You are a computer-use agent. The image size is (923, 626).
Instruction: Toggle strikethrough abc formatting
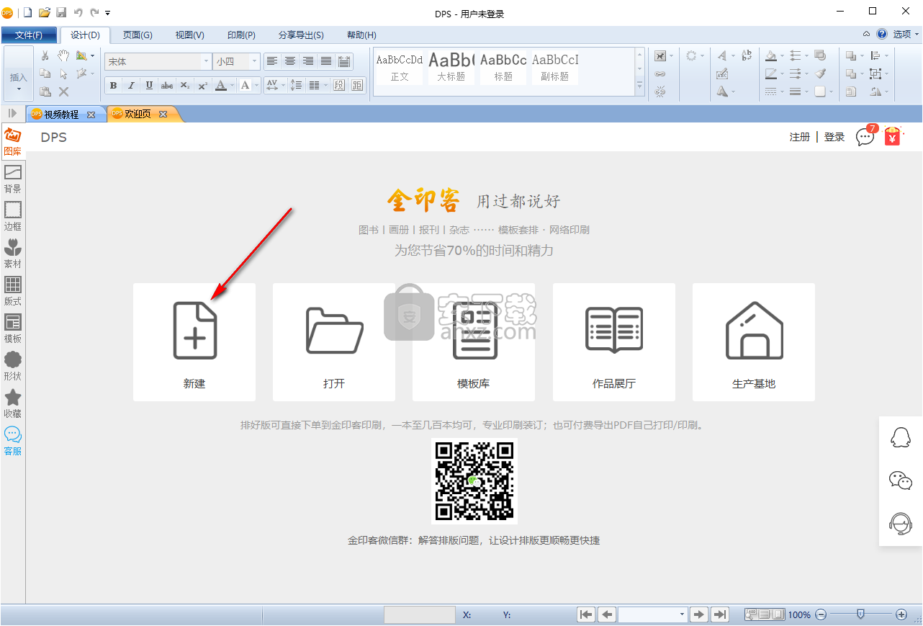[167, 85]
